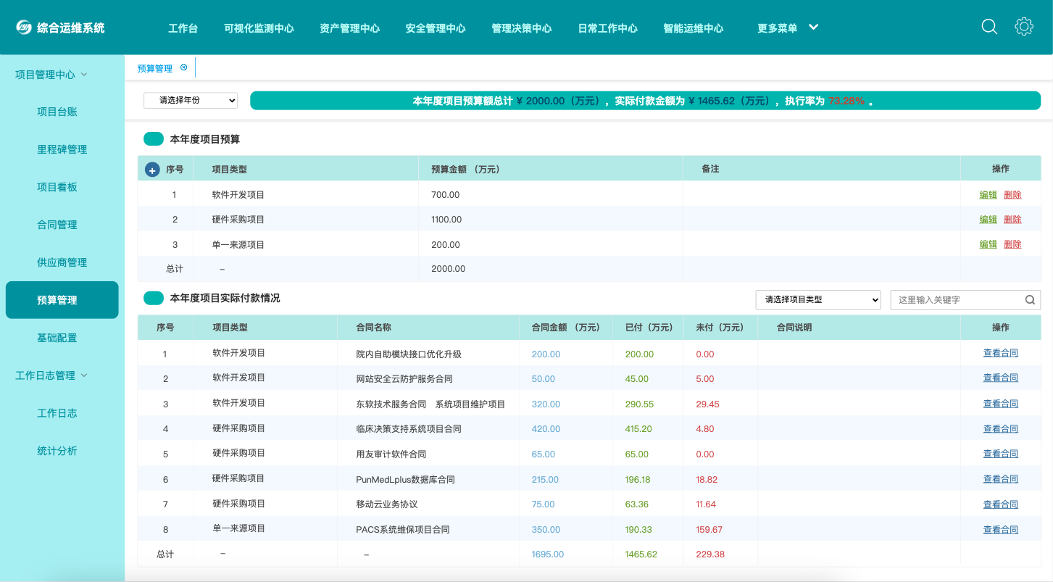Viewport: 1053px width, 582px height.
Task: View contract for 用友审计软件合同
Action: (x=1001, y=454)
